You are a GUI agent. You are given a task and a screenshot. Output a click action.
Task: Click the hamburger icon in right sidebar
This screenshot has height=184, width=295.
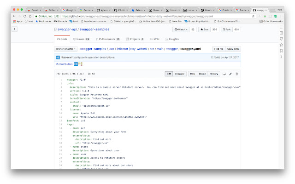pos(281,27)
